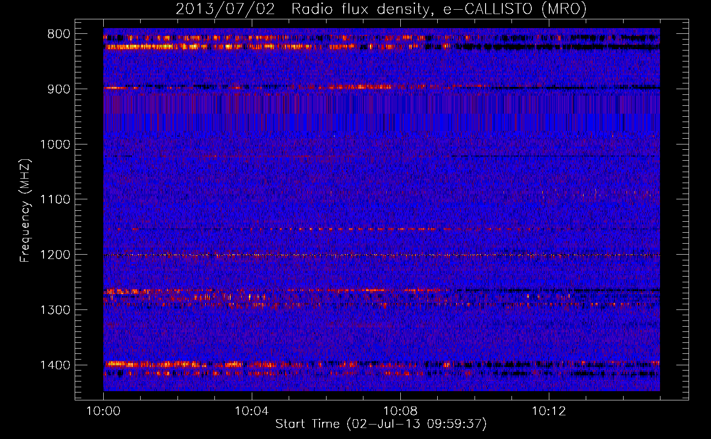Click the 1400 frequency tick label
Screen dimensions: 711x439
55,365
